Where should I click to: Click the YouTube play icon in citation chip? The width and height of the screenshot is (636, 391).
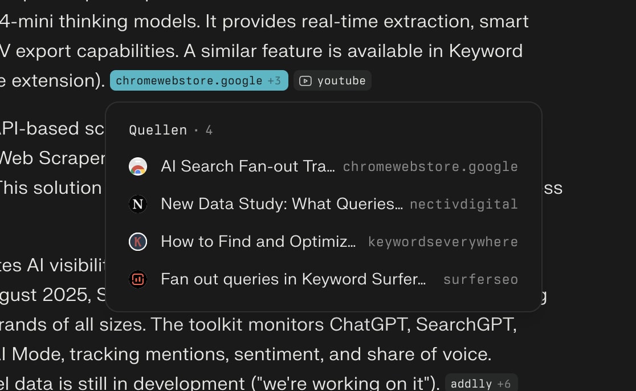click(x=305, y=81)
